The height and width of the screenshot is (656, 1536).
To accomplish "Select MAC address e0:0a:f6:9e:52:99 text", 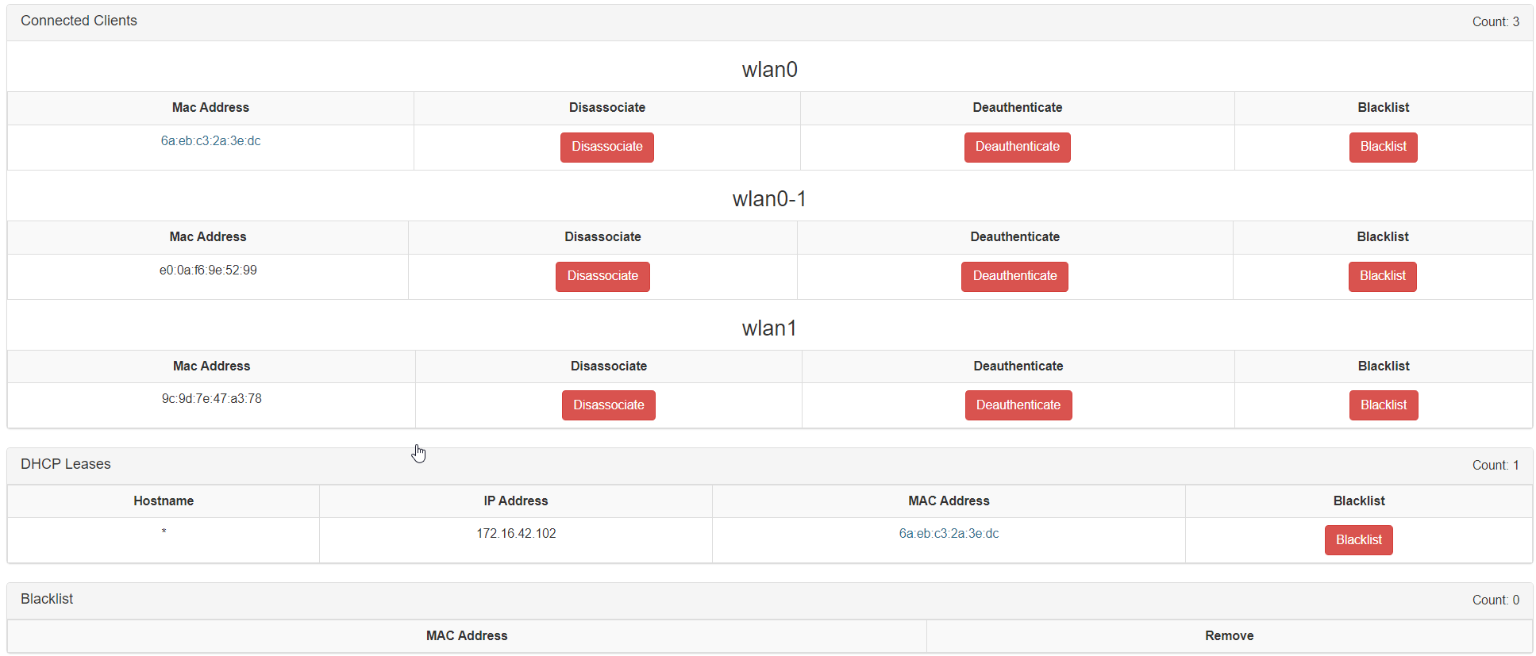I will (x=208, y=270).
